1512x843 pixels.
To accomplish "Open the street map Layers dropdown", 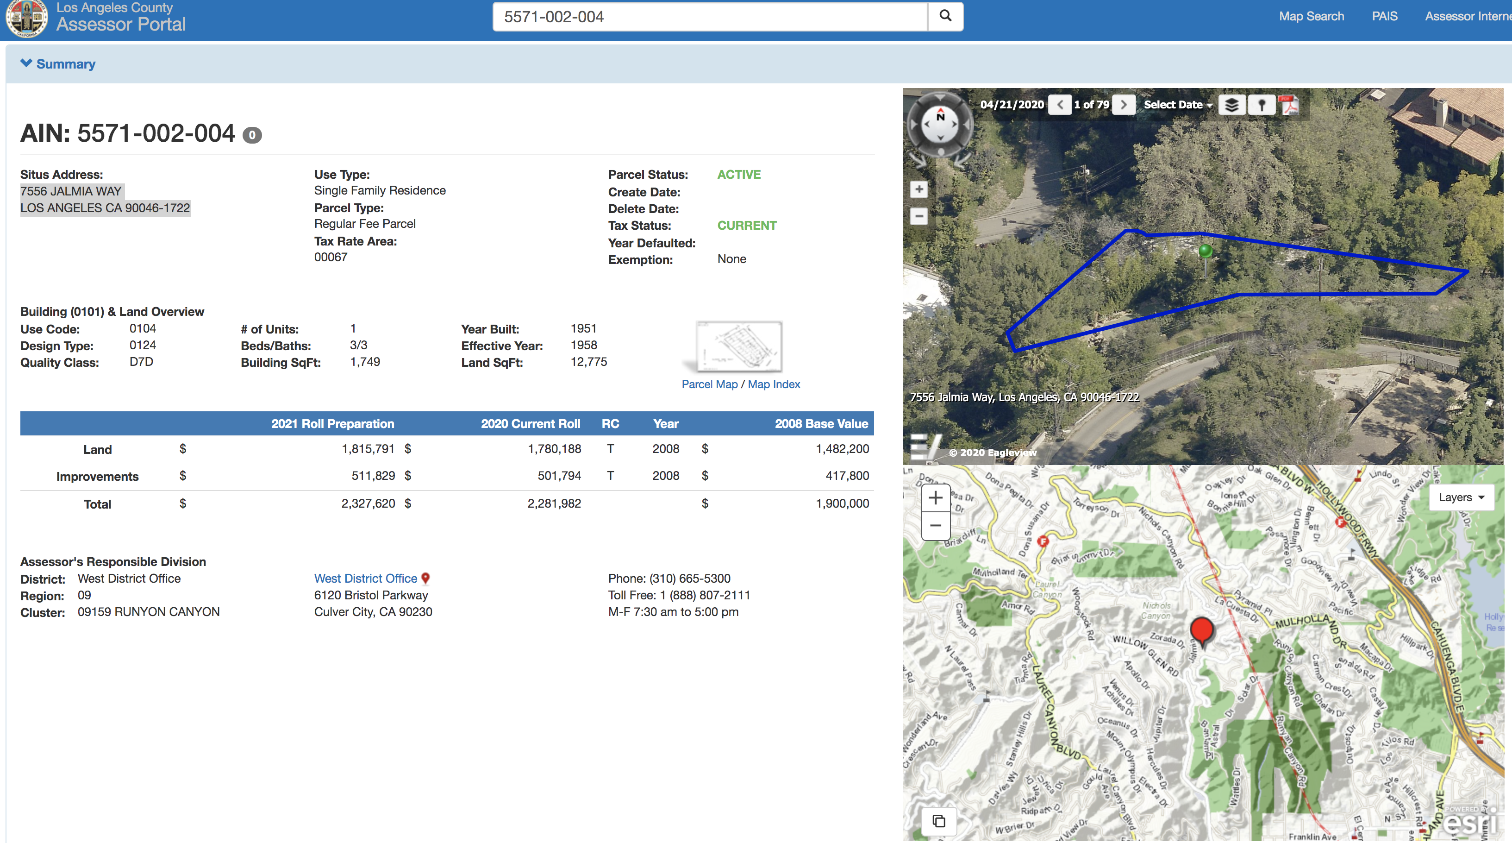I will 1461,497.
